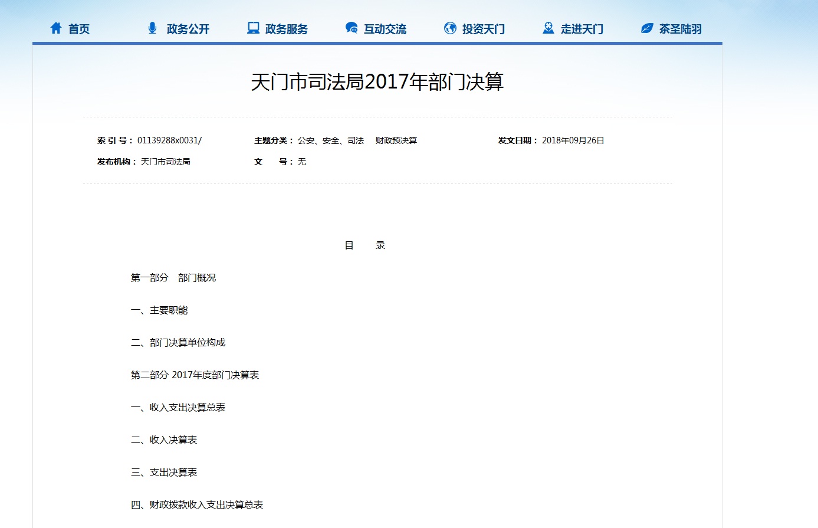The height and width of the screenshot is (528, 818).
Task: Click the microphone icon beside 政务公开
Action: [x=152, y=28]
